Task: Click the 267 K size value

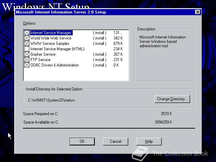Action: pyautogui.click(x=118, y=54)
